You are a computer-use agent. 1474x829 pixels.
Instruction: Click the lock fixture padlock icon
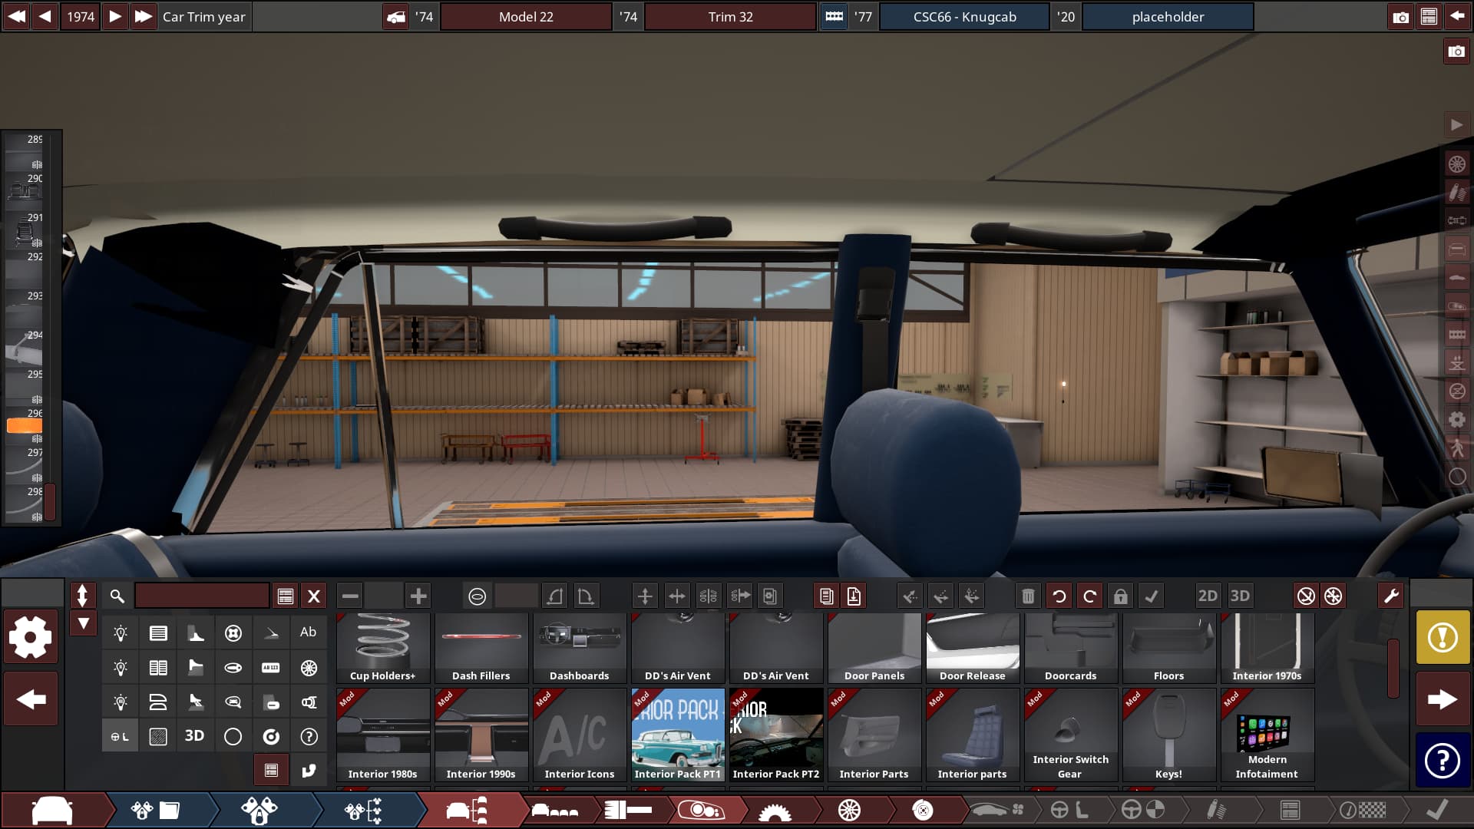point(1120,596)
